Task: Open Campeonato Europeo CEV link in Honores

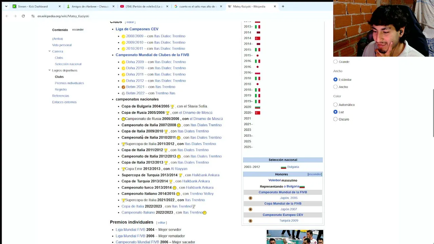Action: click(x=283, y=215)
